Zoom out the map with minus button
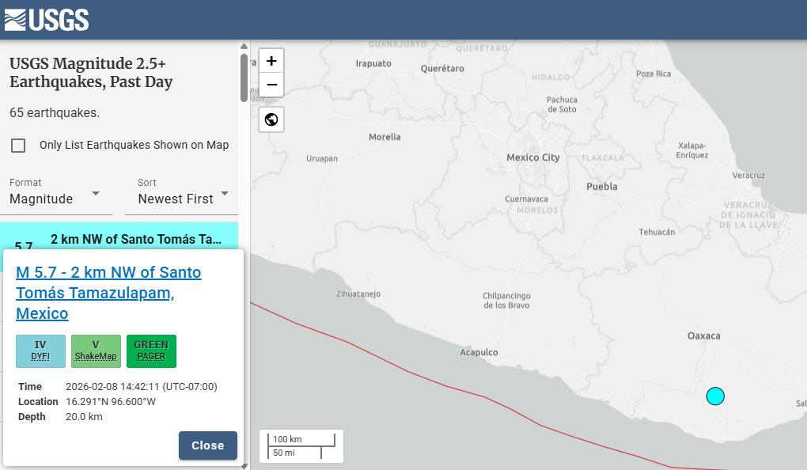 271,85
